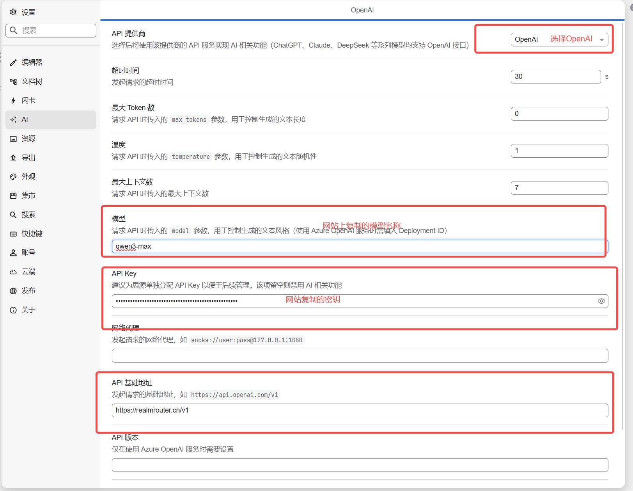633x491 pixels.
Task: Select the 闪卡 lightning flashcard icon
Action: coord(13,100)
